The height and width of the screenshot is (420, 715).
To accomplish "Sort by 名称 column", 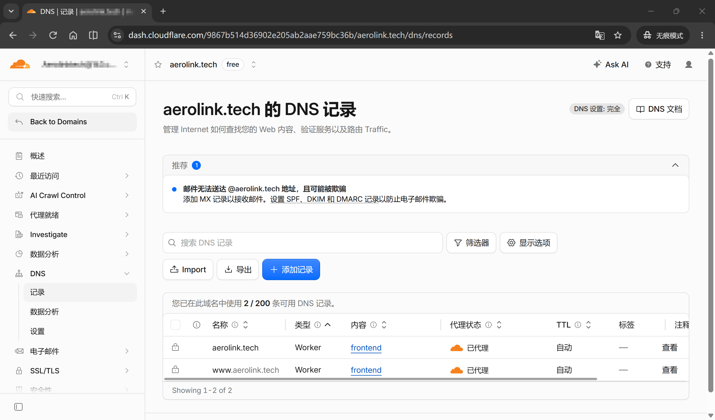I will (x=246, y=325).
